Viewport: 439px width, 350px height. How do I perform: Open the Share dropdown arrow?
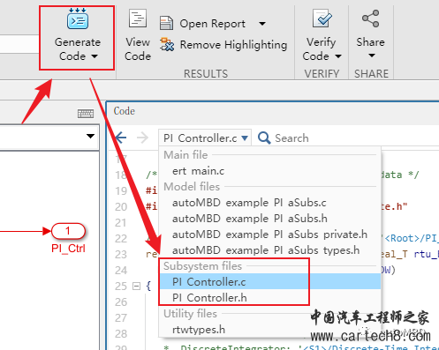tap(372, 56)
